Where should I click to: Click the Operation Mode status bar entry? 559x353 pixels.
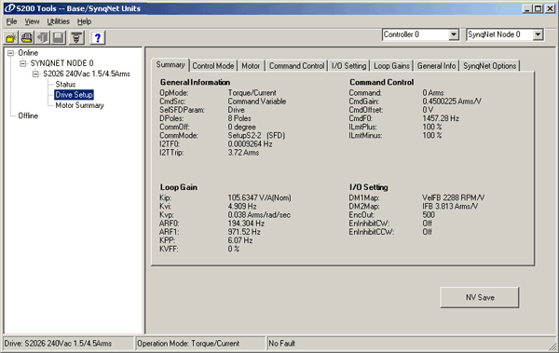(x=200, y=344)
